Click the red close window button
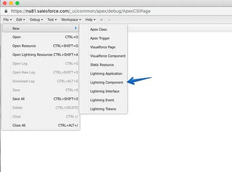Image resolution: width=232 pixels, height=172 pixels. pos(5,3)
